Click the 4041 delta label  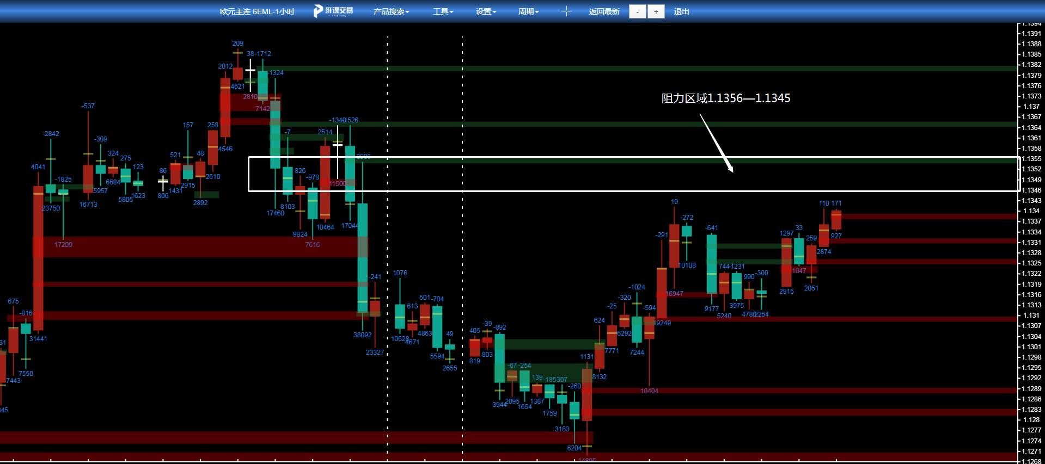coord(38,167)
